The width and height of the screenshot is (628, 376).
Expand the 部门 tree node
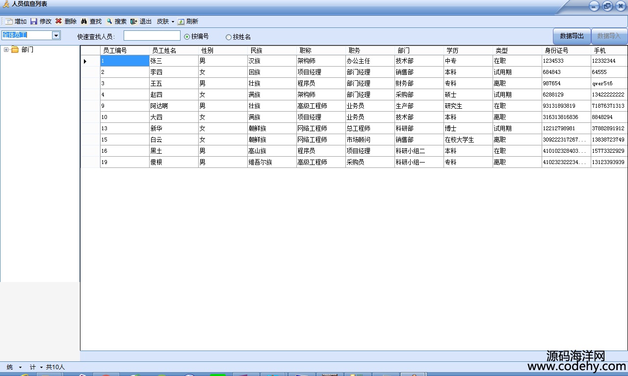pos(6,49)
